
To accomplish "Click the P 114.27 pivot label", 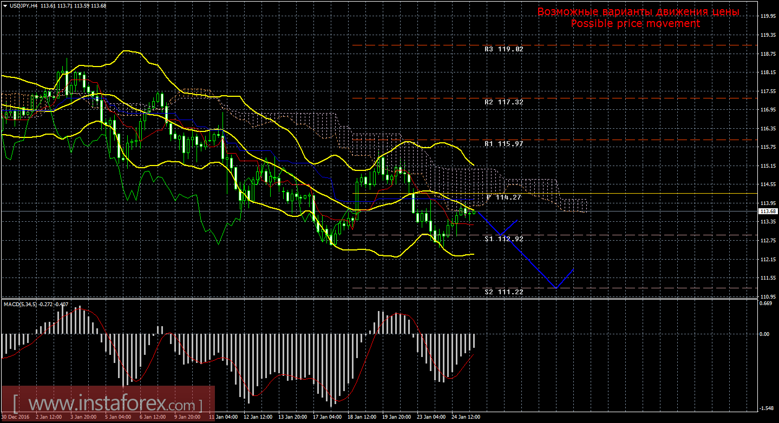I will 503,197.
